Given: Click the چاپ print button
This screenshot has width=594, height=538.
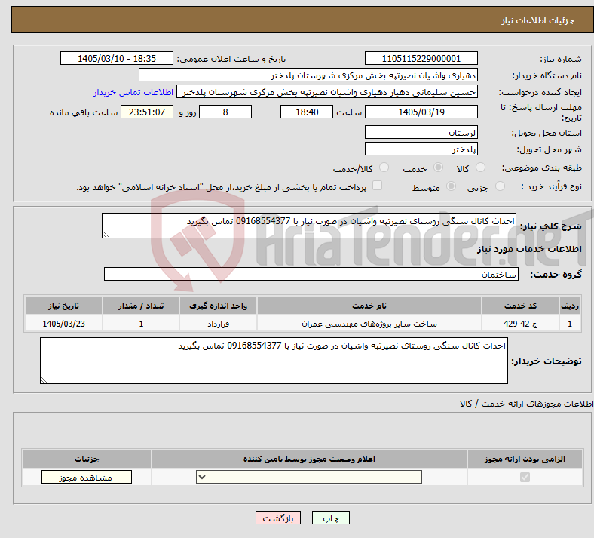Looking at the screenshot, I should (x=331, y=518).
